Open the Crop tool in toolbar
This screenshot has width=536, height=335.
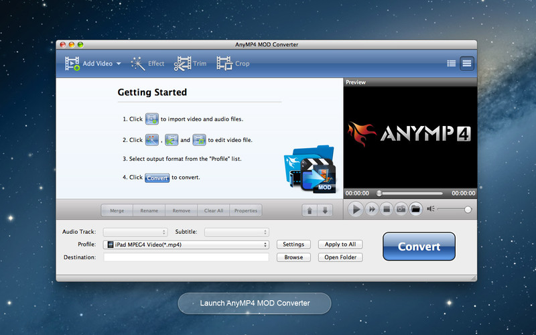point(233,64)
